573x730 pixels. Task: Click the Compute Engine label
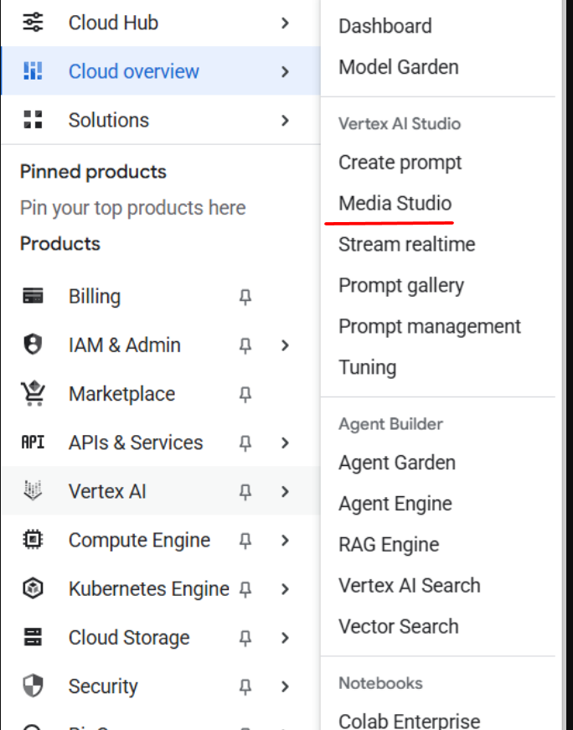[x=139, y=540]
